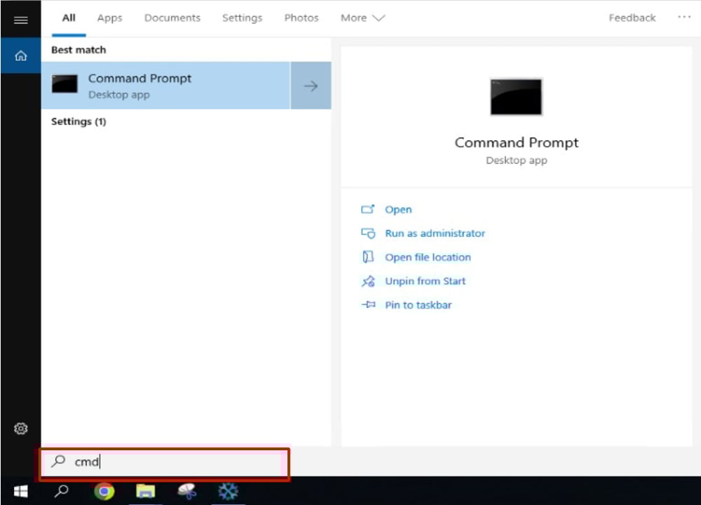Switch to the Documents tab
The image size is (701, 505).
172,18
